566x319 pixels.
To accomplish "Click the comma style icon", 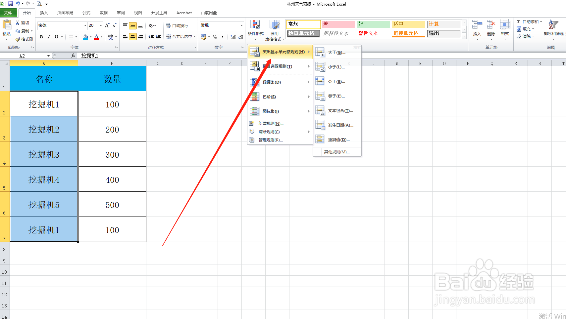I will 223,37.
